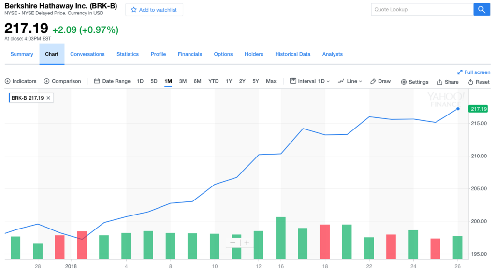Select the 3M range
The width and height of the screenshot is (495, 272).
183,81
